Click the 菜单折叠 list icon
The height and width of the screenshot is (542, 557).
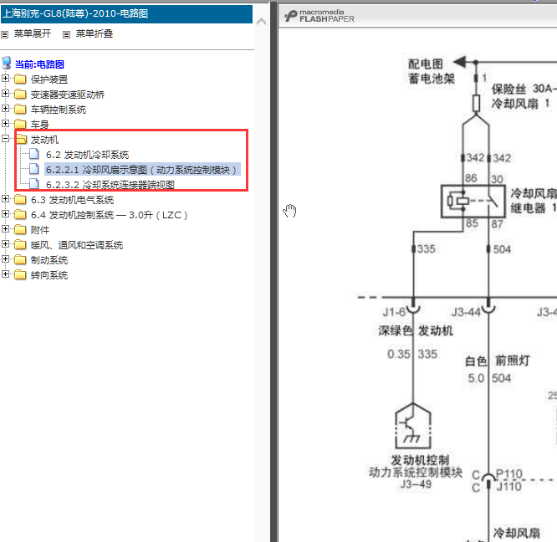(66, 34)
